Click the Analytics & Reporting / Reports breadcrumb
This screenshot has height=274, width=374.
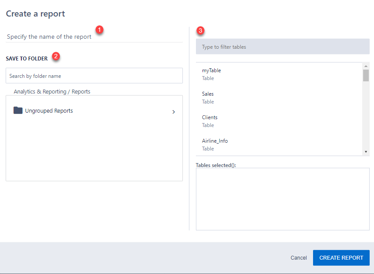(52, 92)
